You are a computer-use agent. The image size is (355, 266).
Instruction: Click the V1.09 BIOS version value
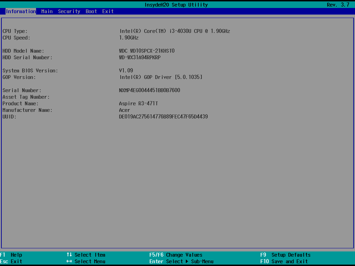(126, 71)
